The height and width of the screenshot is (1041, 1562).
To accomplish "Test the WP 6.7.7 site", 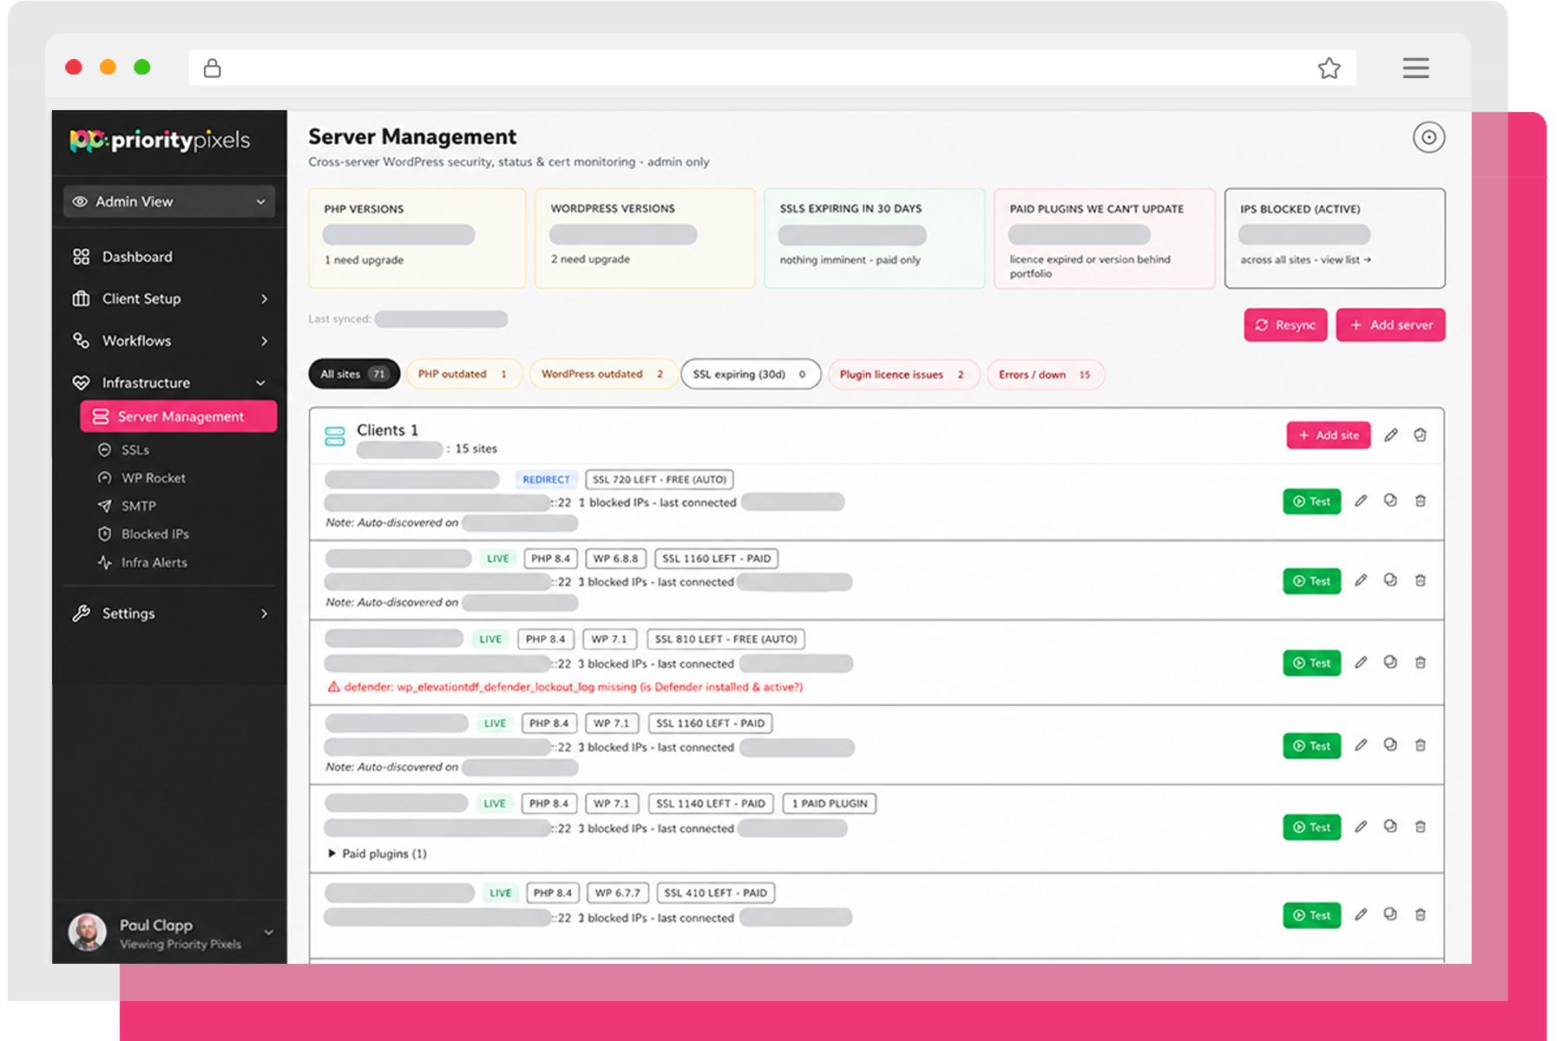I will pos(1312,915).
